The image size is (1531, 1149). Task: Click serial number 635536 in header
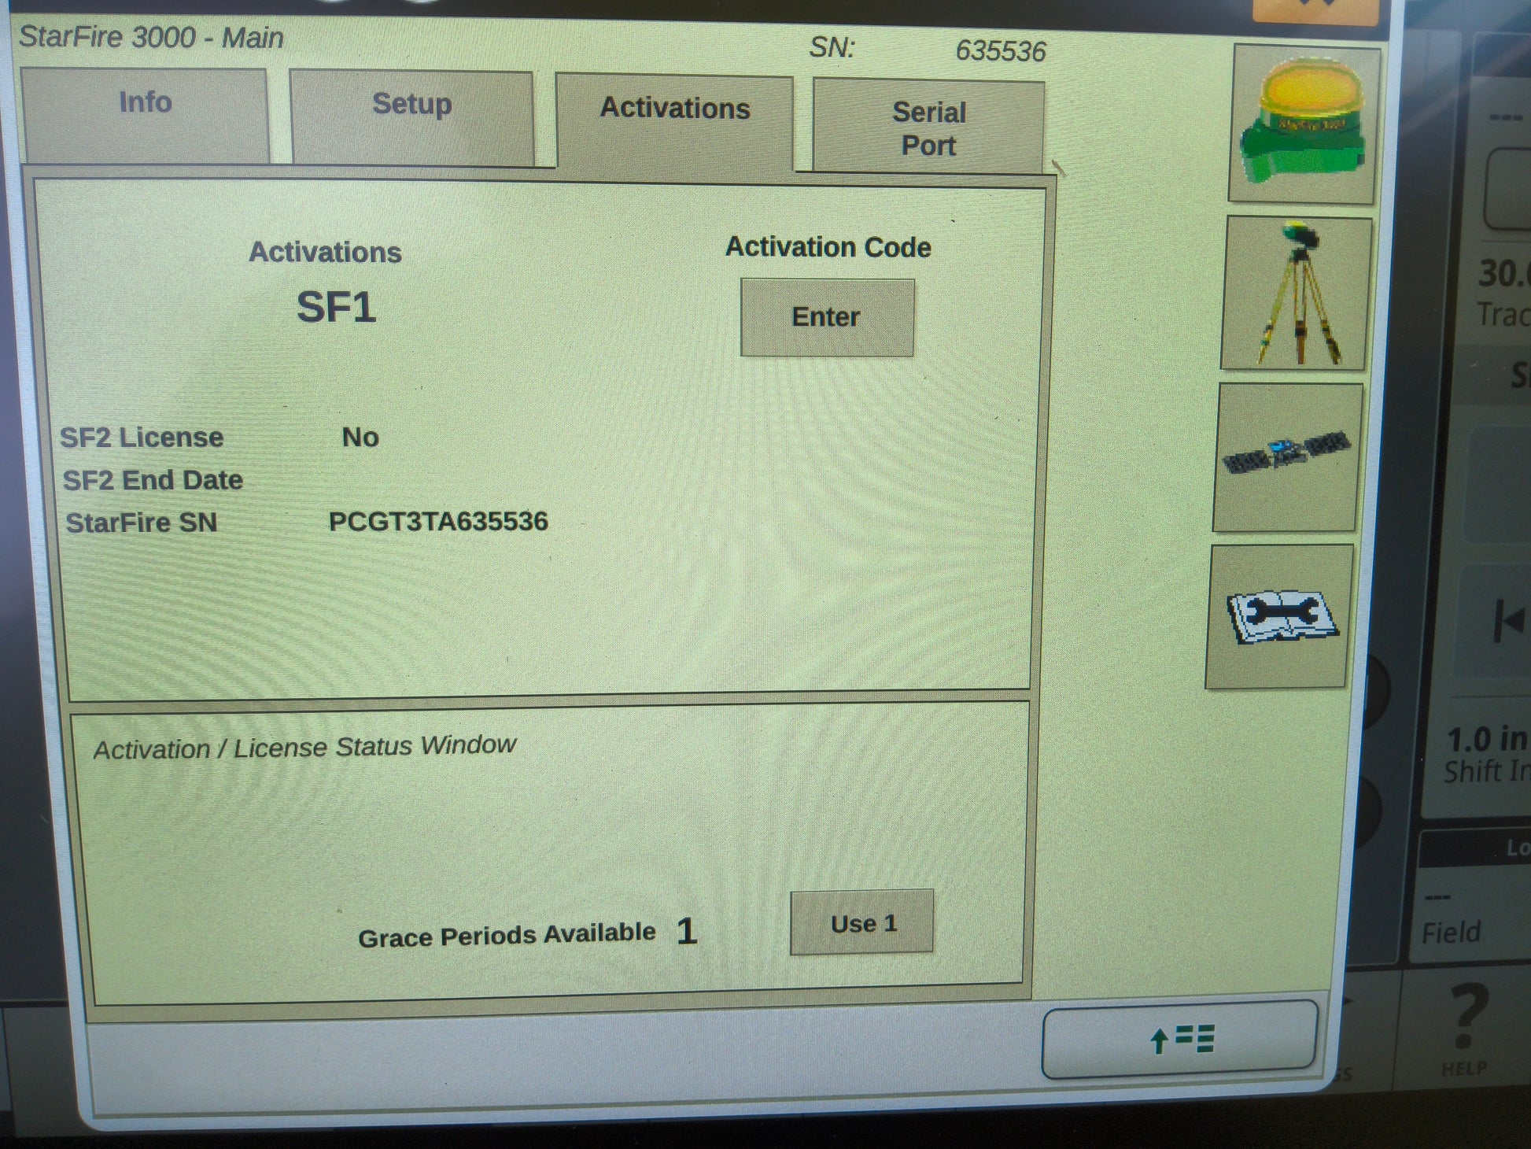[x=1001, y=51]
